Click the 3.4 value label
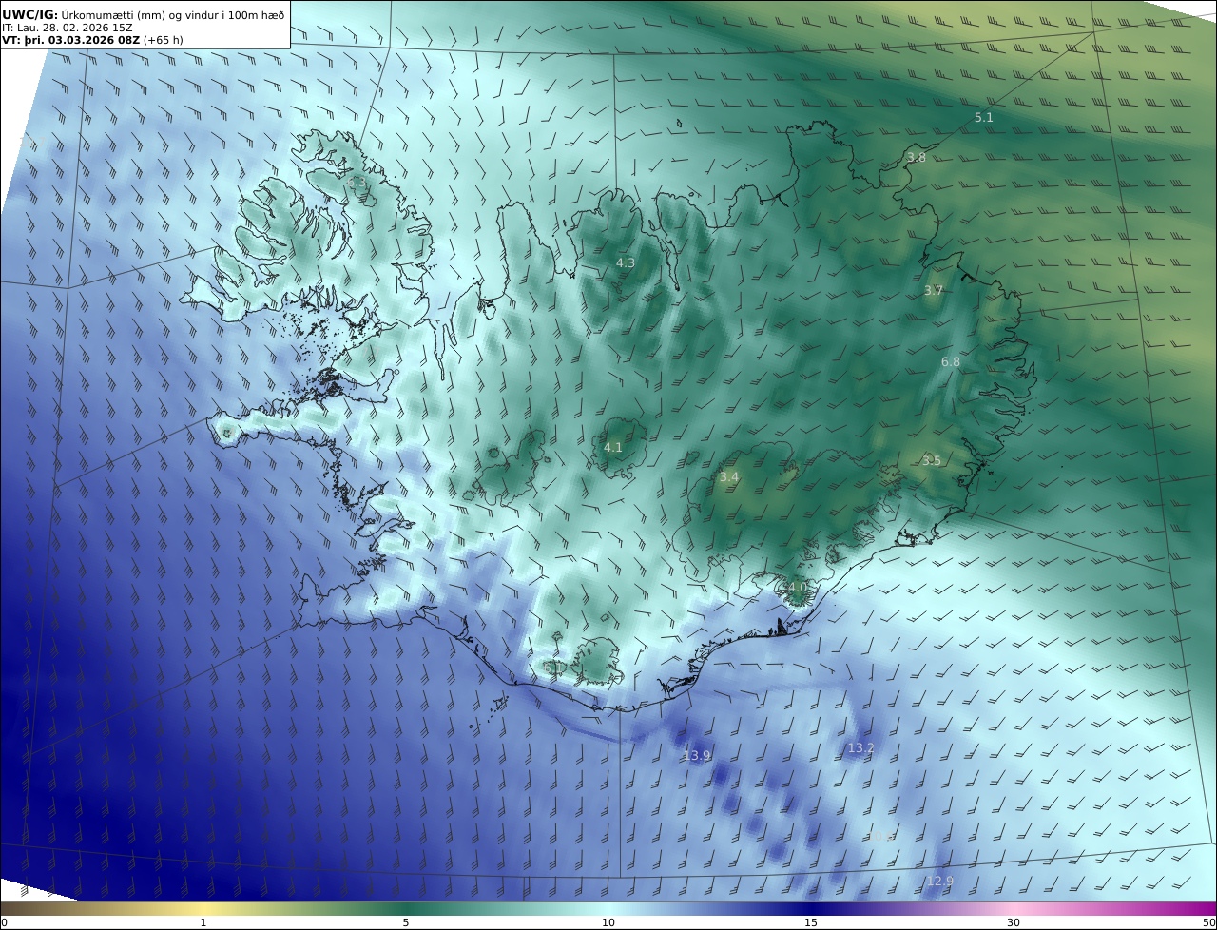 click(729, 477)
